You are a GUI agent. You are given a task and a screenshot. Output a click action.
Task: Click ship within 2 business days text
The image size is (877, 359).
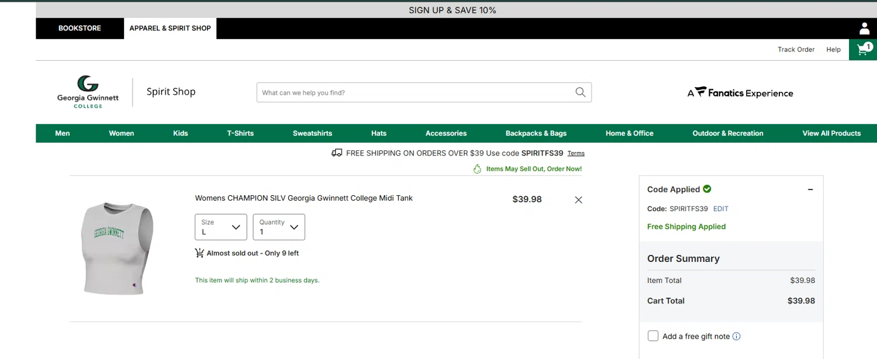click(x=257, y=280)
